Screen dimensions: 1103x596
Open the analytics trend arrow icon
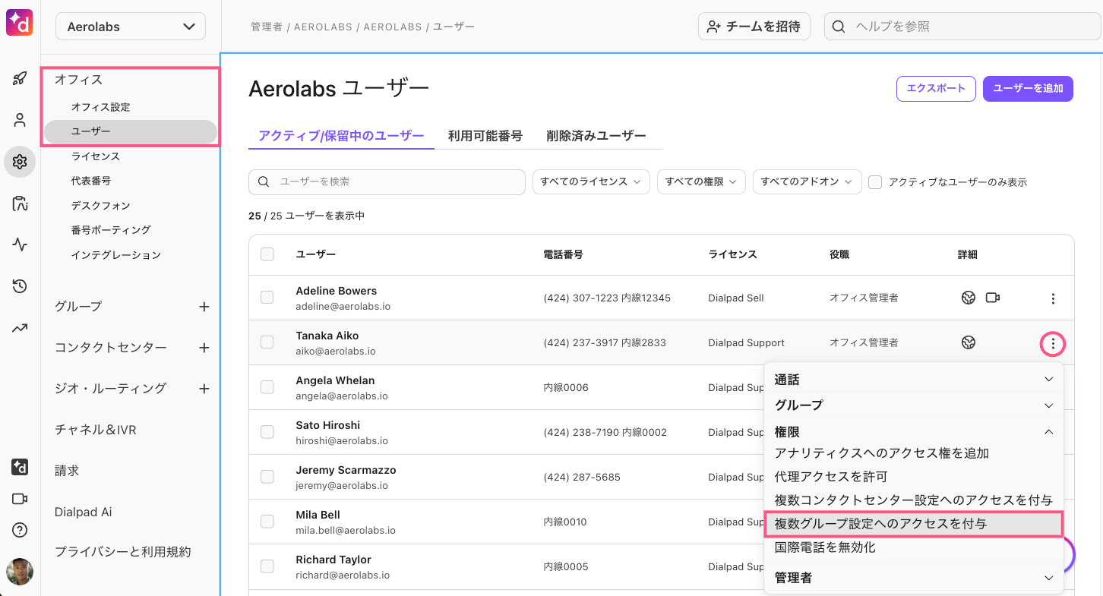20,328
